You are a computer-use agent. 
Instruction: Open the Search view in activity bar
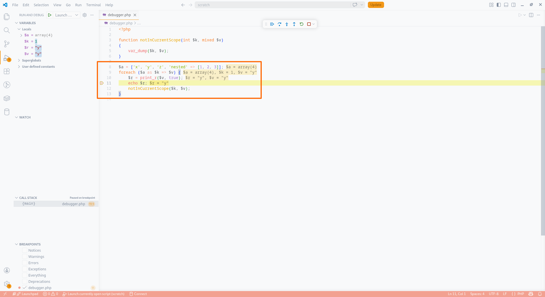coord(7,30)
